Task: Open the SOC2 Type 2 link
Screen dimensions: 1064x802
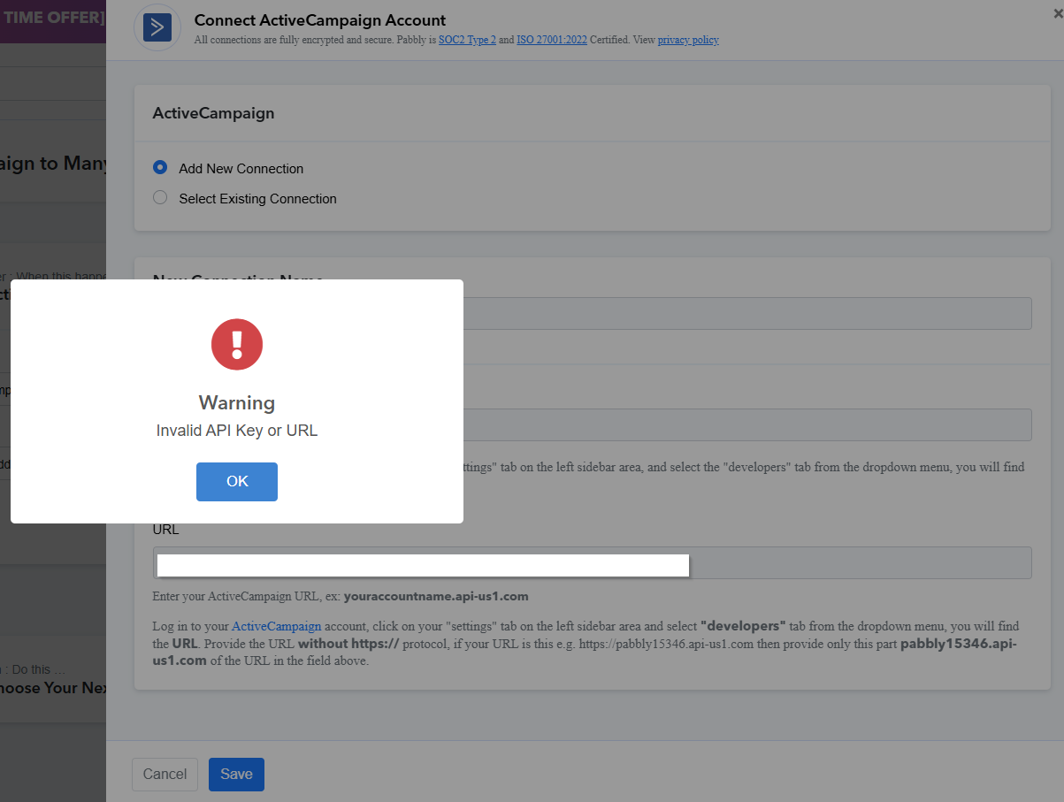Action: [x=467, y=40]
